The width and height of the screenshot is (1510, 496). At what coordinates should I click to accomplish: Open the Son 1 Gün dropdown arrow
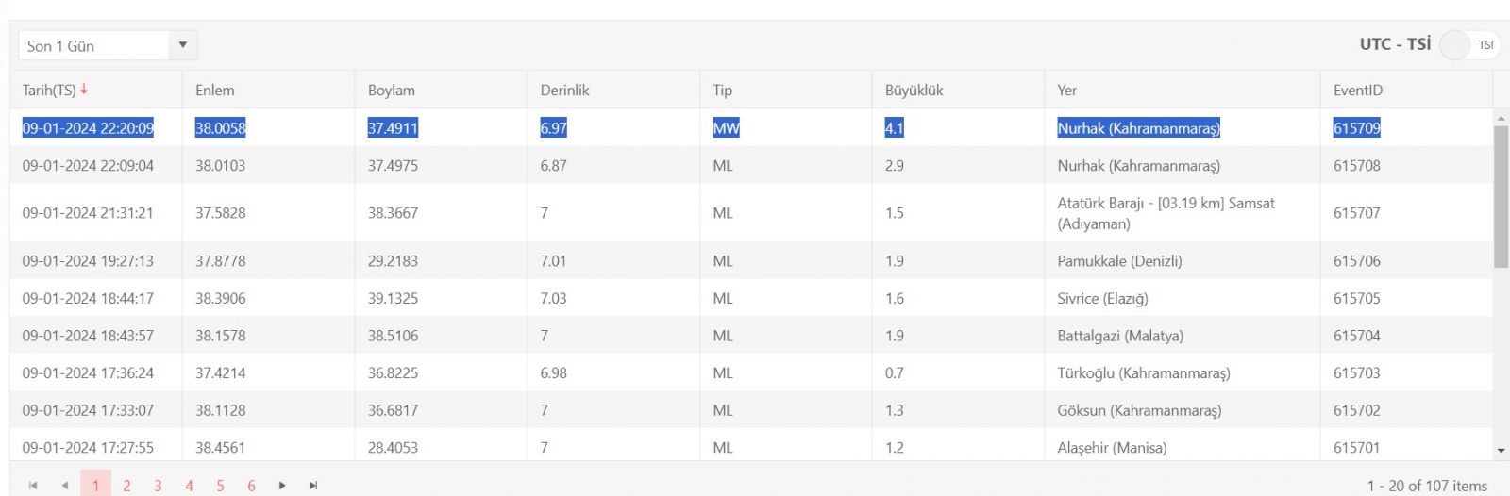coord(182,45)
